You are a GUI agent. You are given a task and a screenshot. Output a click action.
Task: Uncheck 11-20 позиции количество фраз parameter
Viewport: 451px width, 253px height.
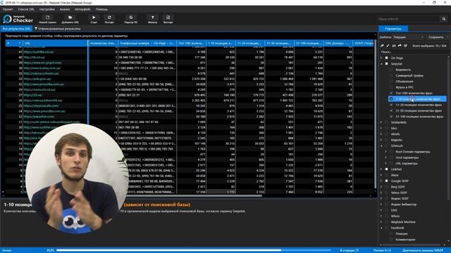pos(391,105)
